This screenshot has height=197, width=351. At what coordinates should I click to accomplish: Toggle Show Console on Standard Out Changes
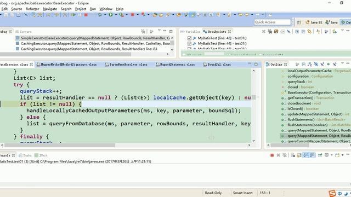(x=305, y=155)
